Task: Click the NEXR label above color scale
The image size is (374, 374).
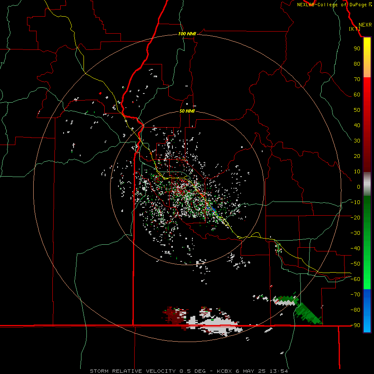Action: (365, 25)
